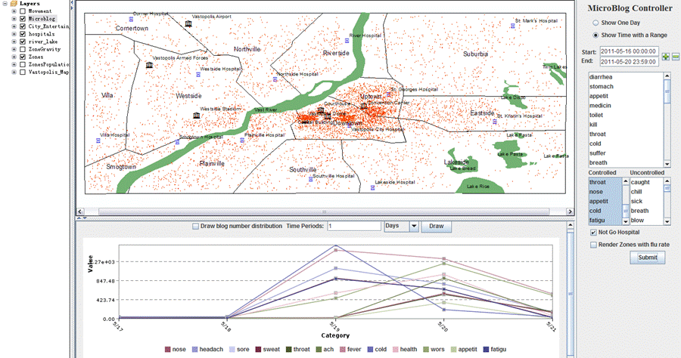Check Draw blog number distribution
The height and width of the screenshot is (358, 681).
(195, 227)
